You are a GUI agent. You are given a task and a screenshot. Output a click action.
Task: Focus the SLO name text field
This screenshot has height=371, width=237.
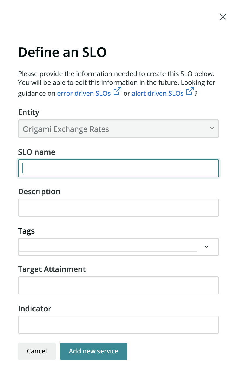tap(118, 168)
